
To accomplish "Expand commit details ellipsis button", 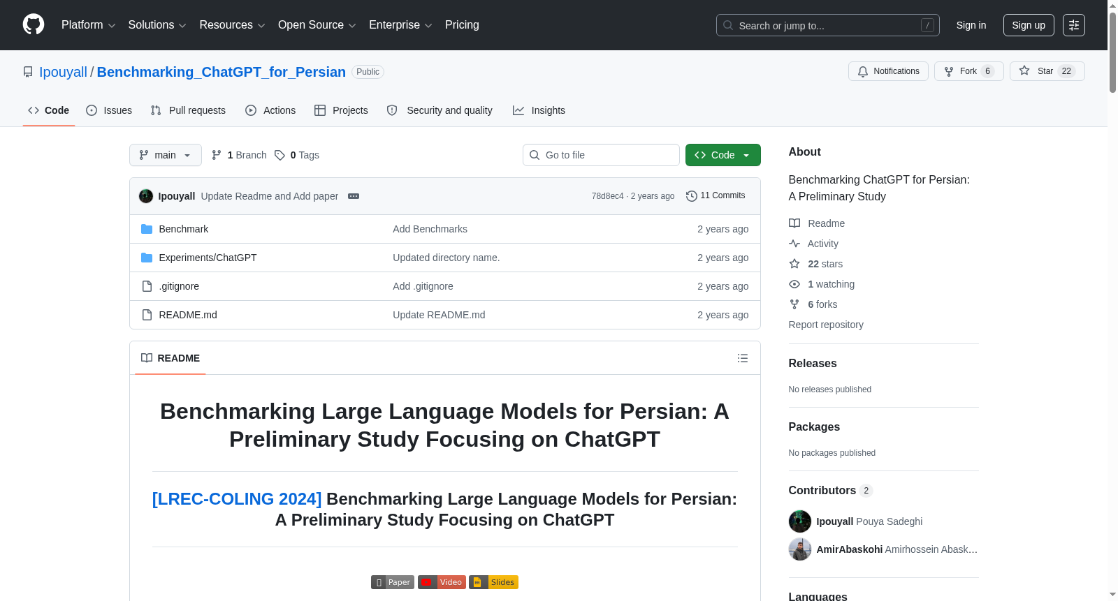I will pos(354,196).
